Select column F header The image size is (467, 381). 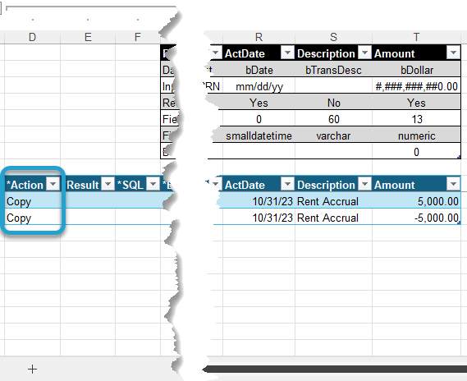[137, 37]
